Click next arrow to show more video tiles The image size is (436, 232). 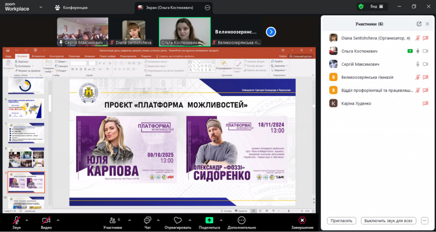(271, 32)
